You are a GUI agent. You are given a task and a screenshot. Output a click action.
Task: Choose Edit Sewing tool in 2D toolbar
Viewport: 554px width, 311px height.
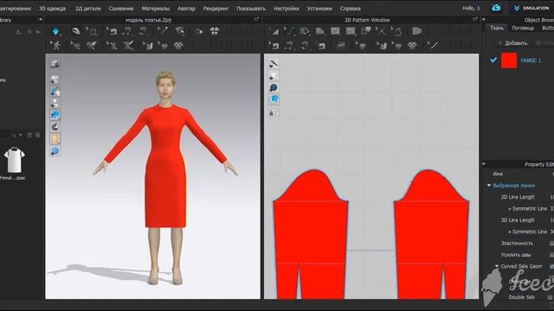coord(274,45)
